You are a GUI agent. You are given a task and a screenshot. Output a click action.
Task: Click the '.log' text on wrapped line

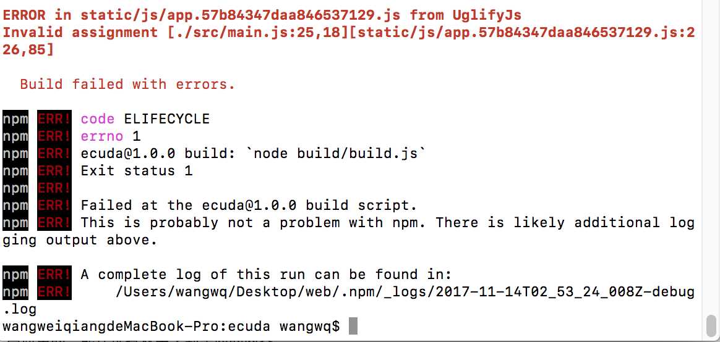click(19, 309)
